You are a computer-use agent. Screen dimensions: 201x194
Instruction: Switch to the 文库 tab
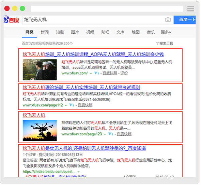click(x=120, y=32)
